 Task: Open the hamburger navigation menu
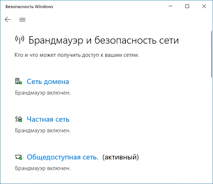(22, 20)
